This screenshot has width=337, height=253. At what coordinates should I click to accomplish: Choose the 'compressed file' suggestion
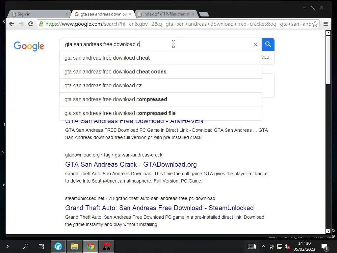tap(161, 113)
